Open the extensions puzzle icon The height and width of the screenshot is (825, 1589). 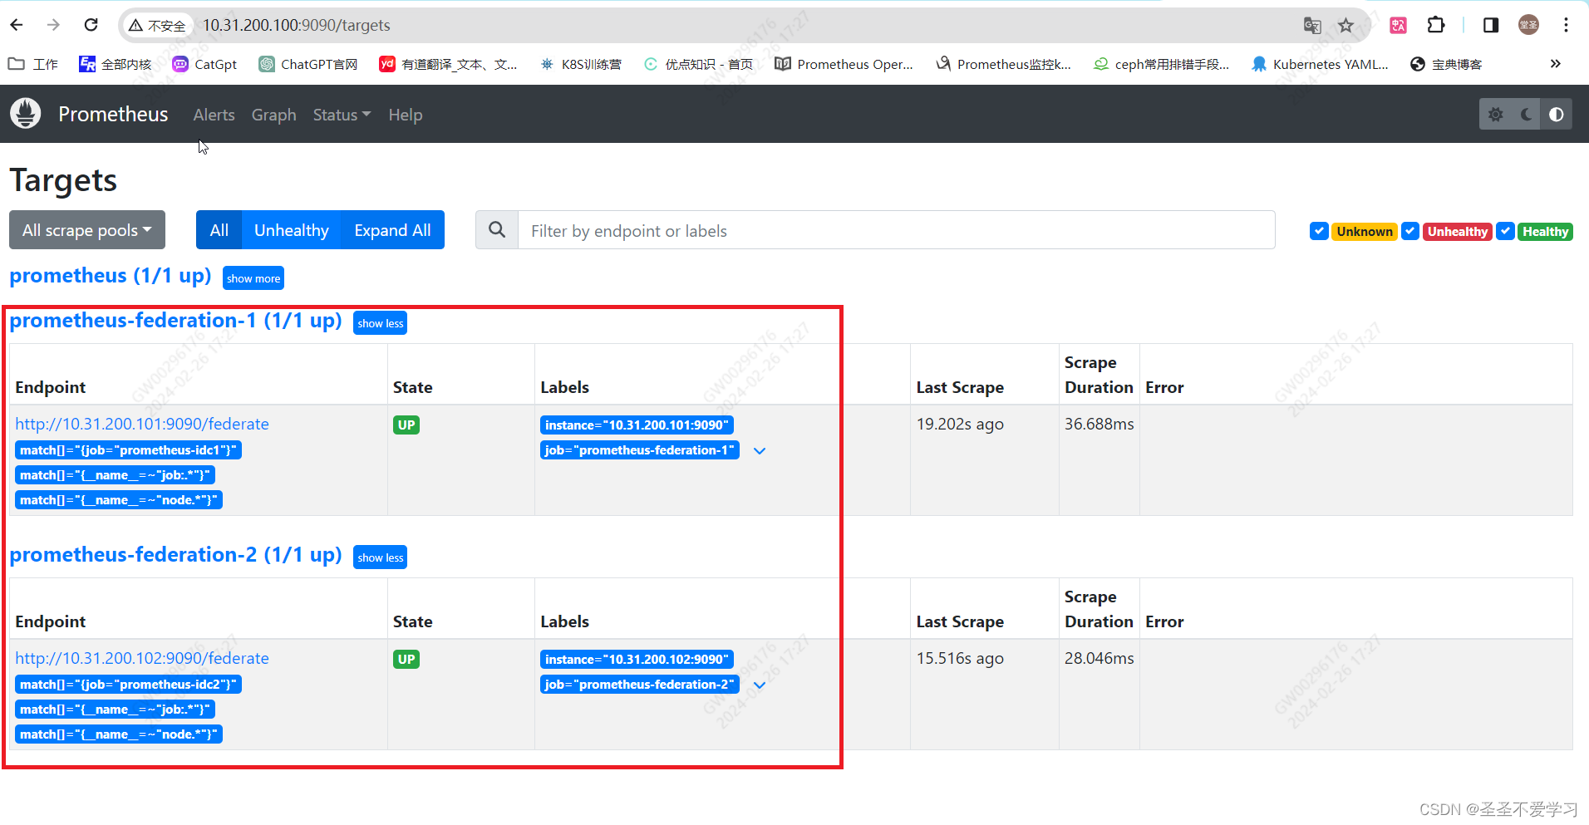pos(1436,25)
